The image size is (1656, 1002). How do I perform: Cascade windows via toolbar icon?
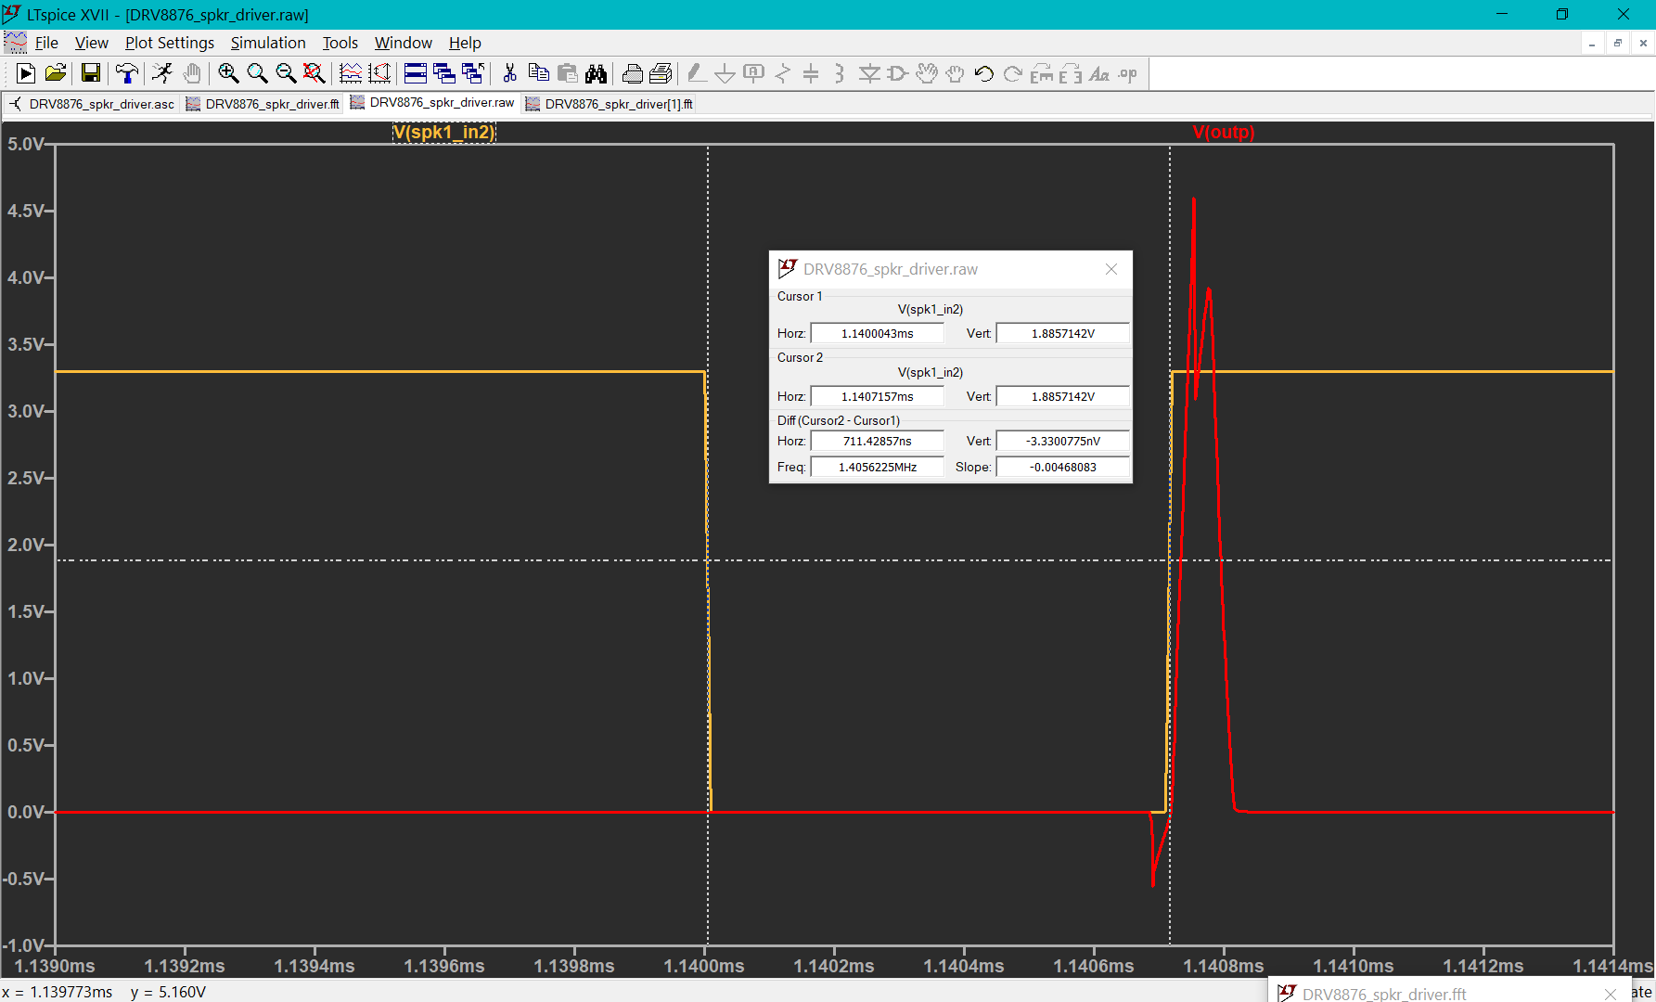[x=444, y=73]
